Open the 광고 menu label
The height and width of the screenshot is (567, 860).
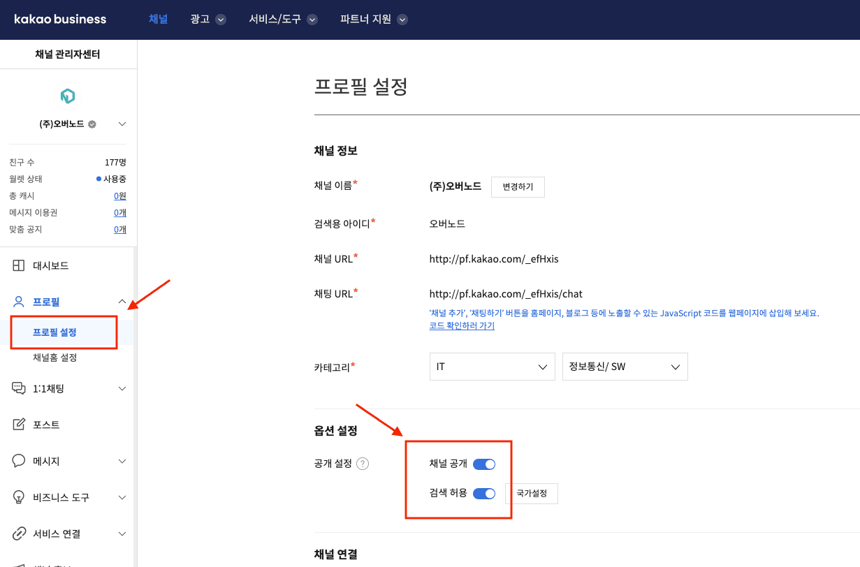point(200,20)
